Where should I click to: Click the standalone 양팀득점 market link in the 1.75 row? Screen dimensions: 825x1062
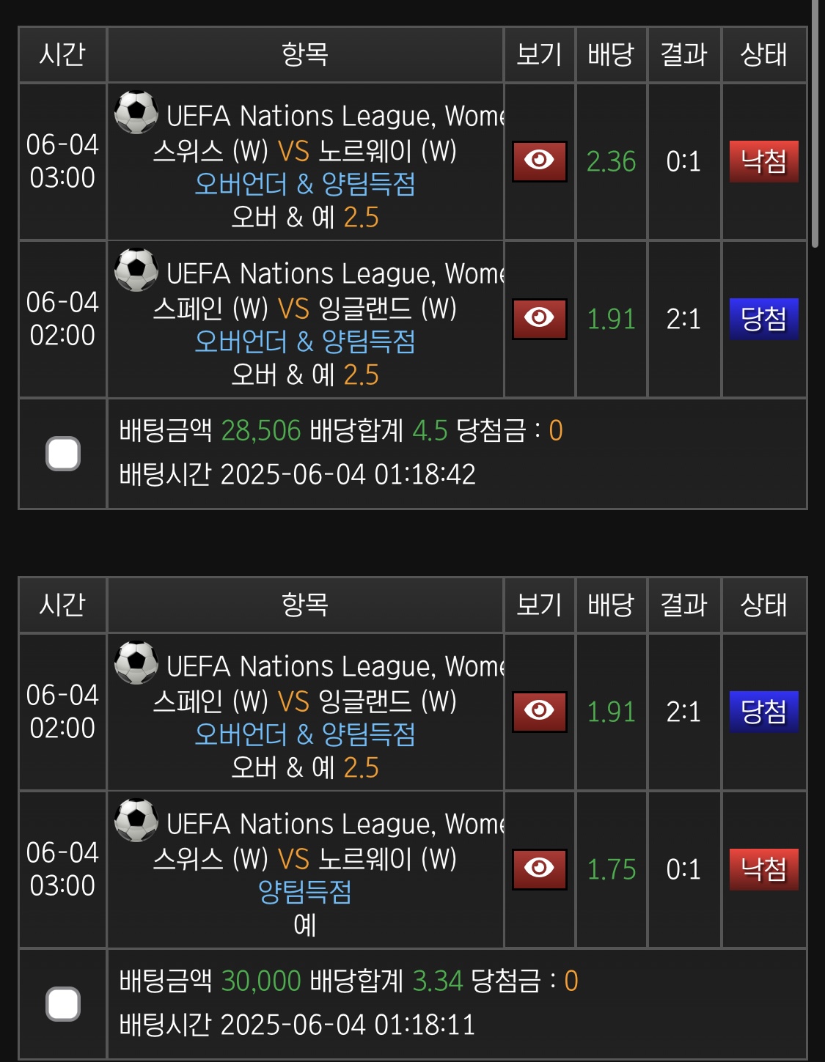coord(305,892)
